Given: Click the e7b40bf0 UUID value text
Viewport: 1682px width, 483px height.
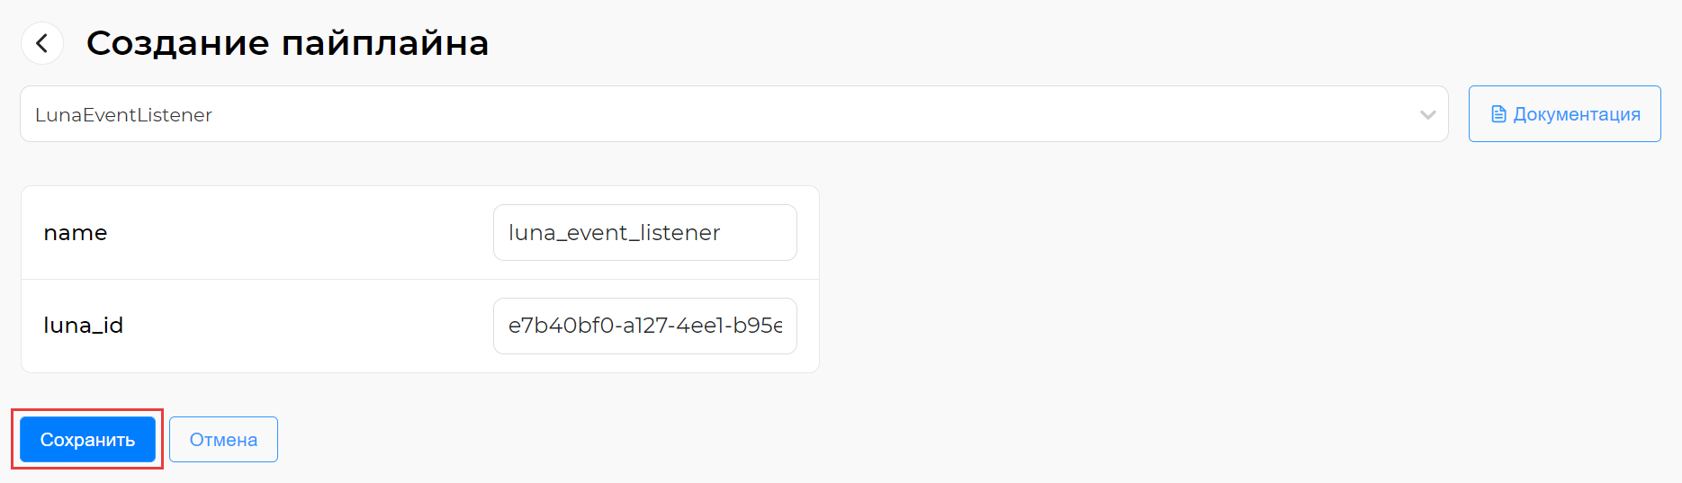Looking at the screenshot, I should (x=645, y=326).
